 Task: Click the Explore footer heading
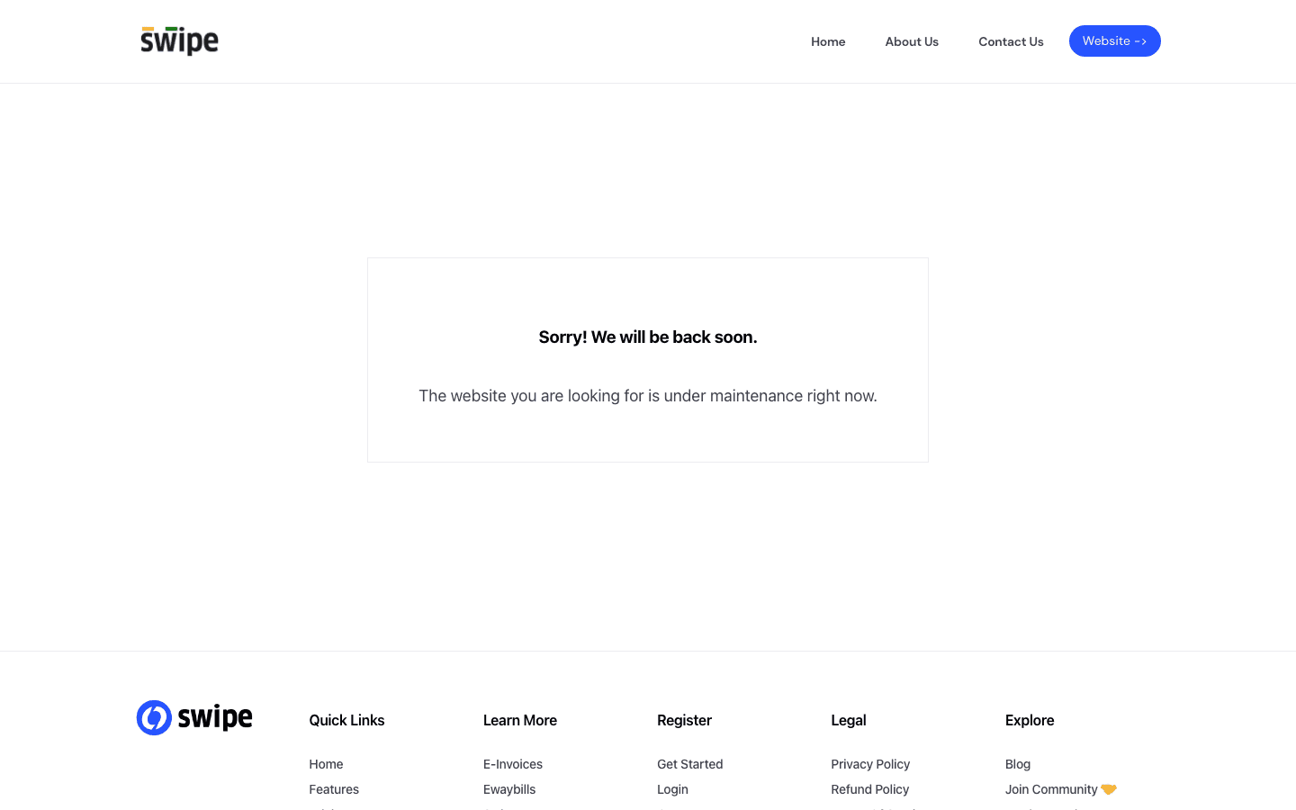coord(1030,720)
